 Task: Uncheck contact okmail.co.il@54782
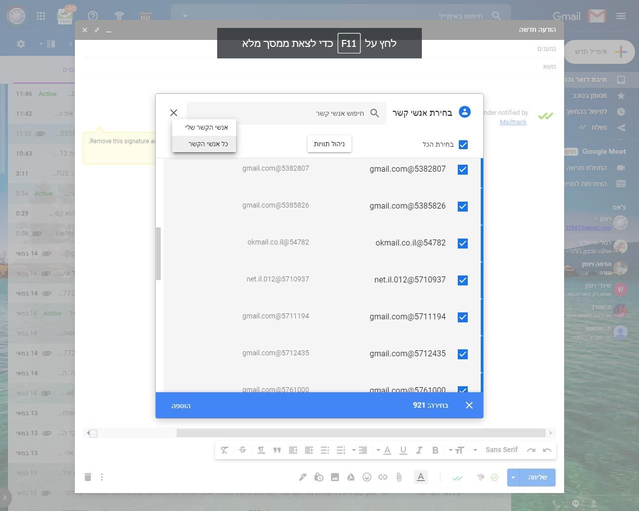(463, 244)
